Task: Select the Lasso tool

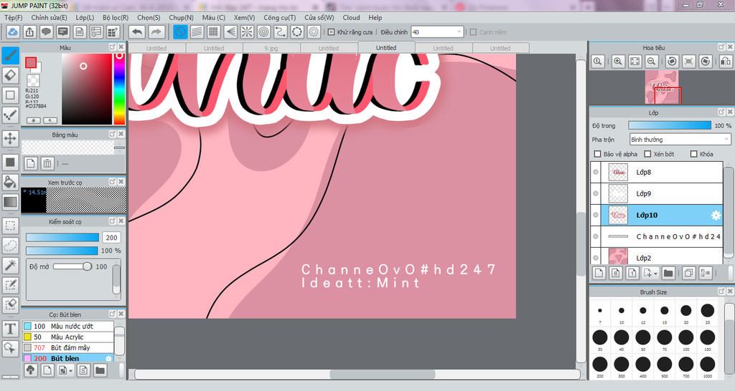Action: (10, 245)
